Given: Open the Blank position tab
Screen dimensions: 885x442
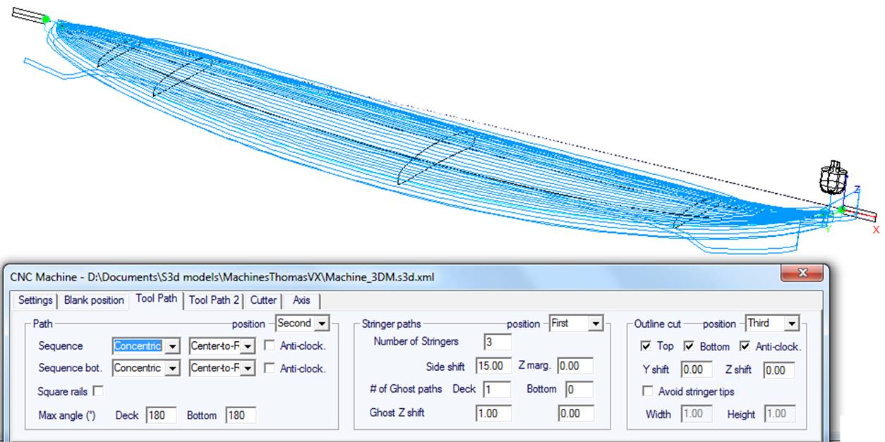Looking at the screenshot, I should point(94,300).
